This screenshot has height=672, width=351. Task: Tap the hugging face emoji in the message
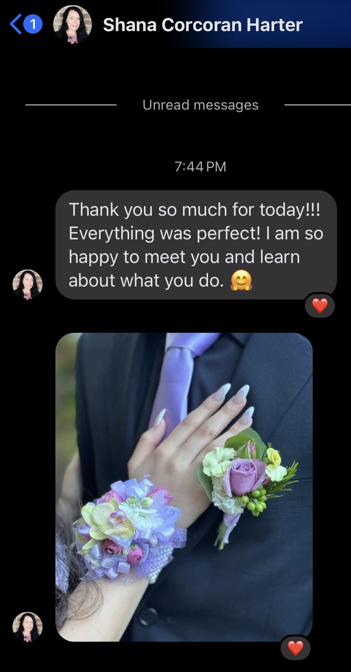click(x=241, y=280)
